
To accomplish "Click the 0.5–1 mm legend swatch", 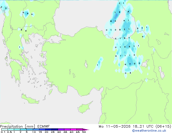I will [11, 129].
